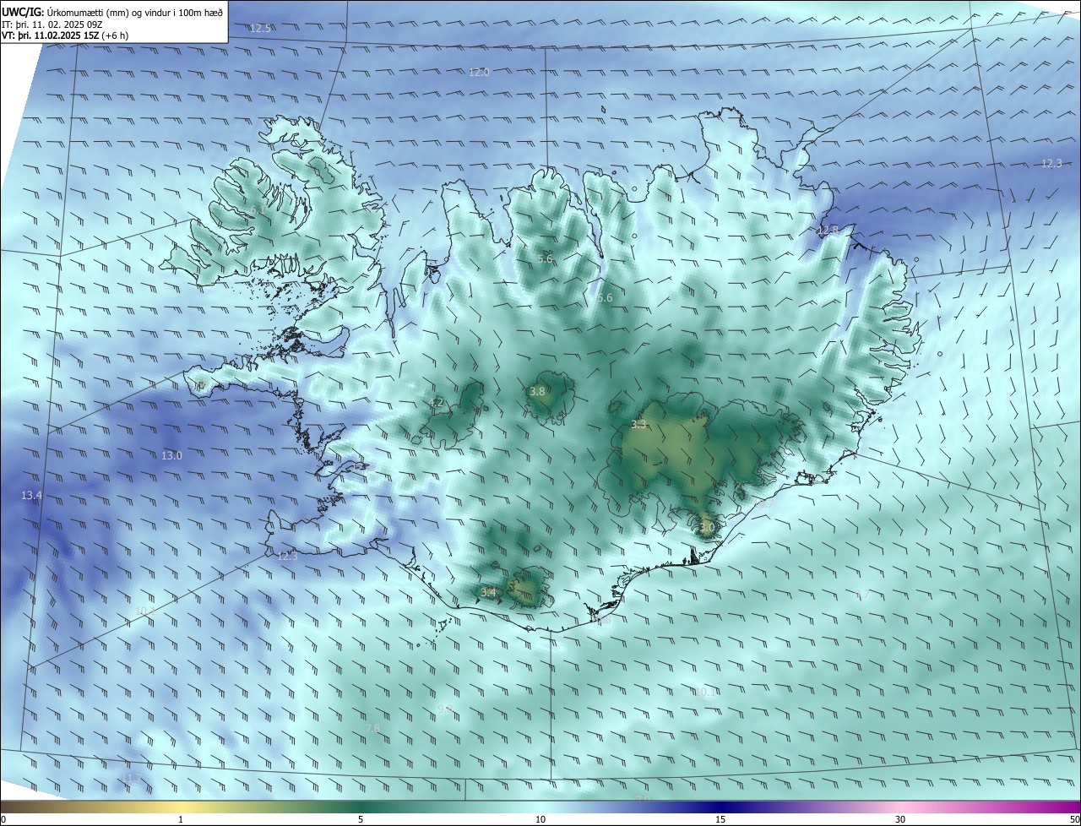Click the value label 12.0 on the map

pyautogui.click(x=479, y=73)
